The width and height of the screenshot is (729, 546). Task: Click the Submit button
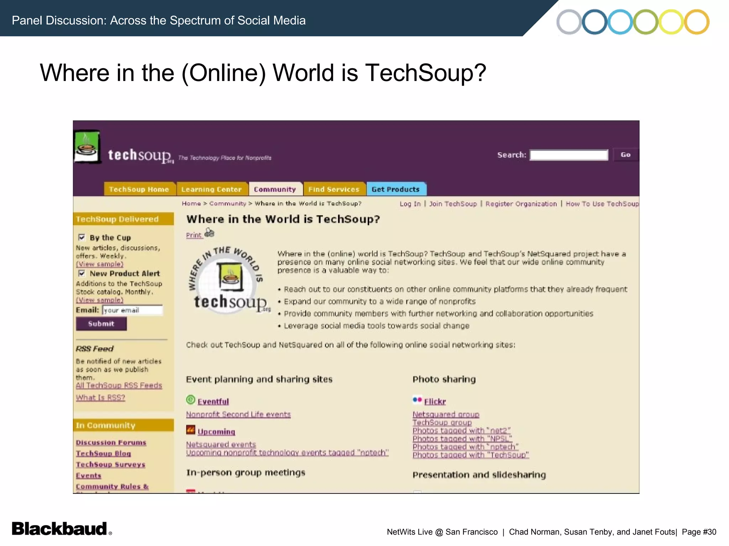pyautogui.click(x=101, y=324)
